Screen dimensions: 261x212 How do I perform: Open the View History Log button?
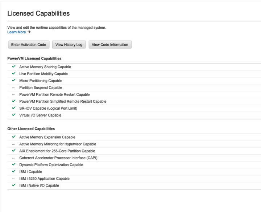(69, 45)
